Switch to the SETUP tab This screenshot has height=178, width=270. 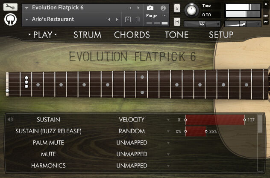(221, 35)
